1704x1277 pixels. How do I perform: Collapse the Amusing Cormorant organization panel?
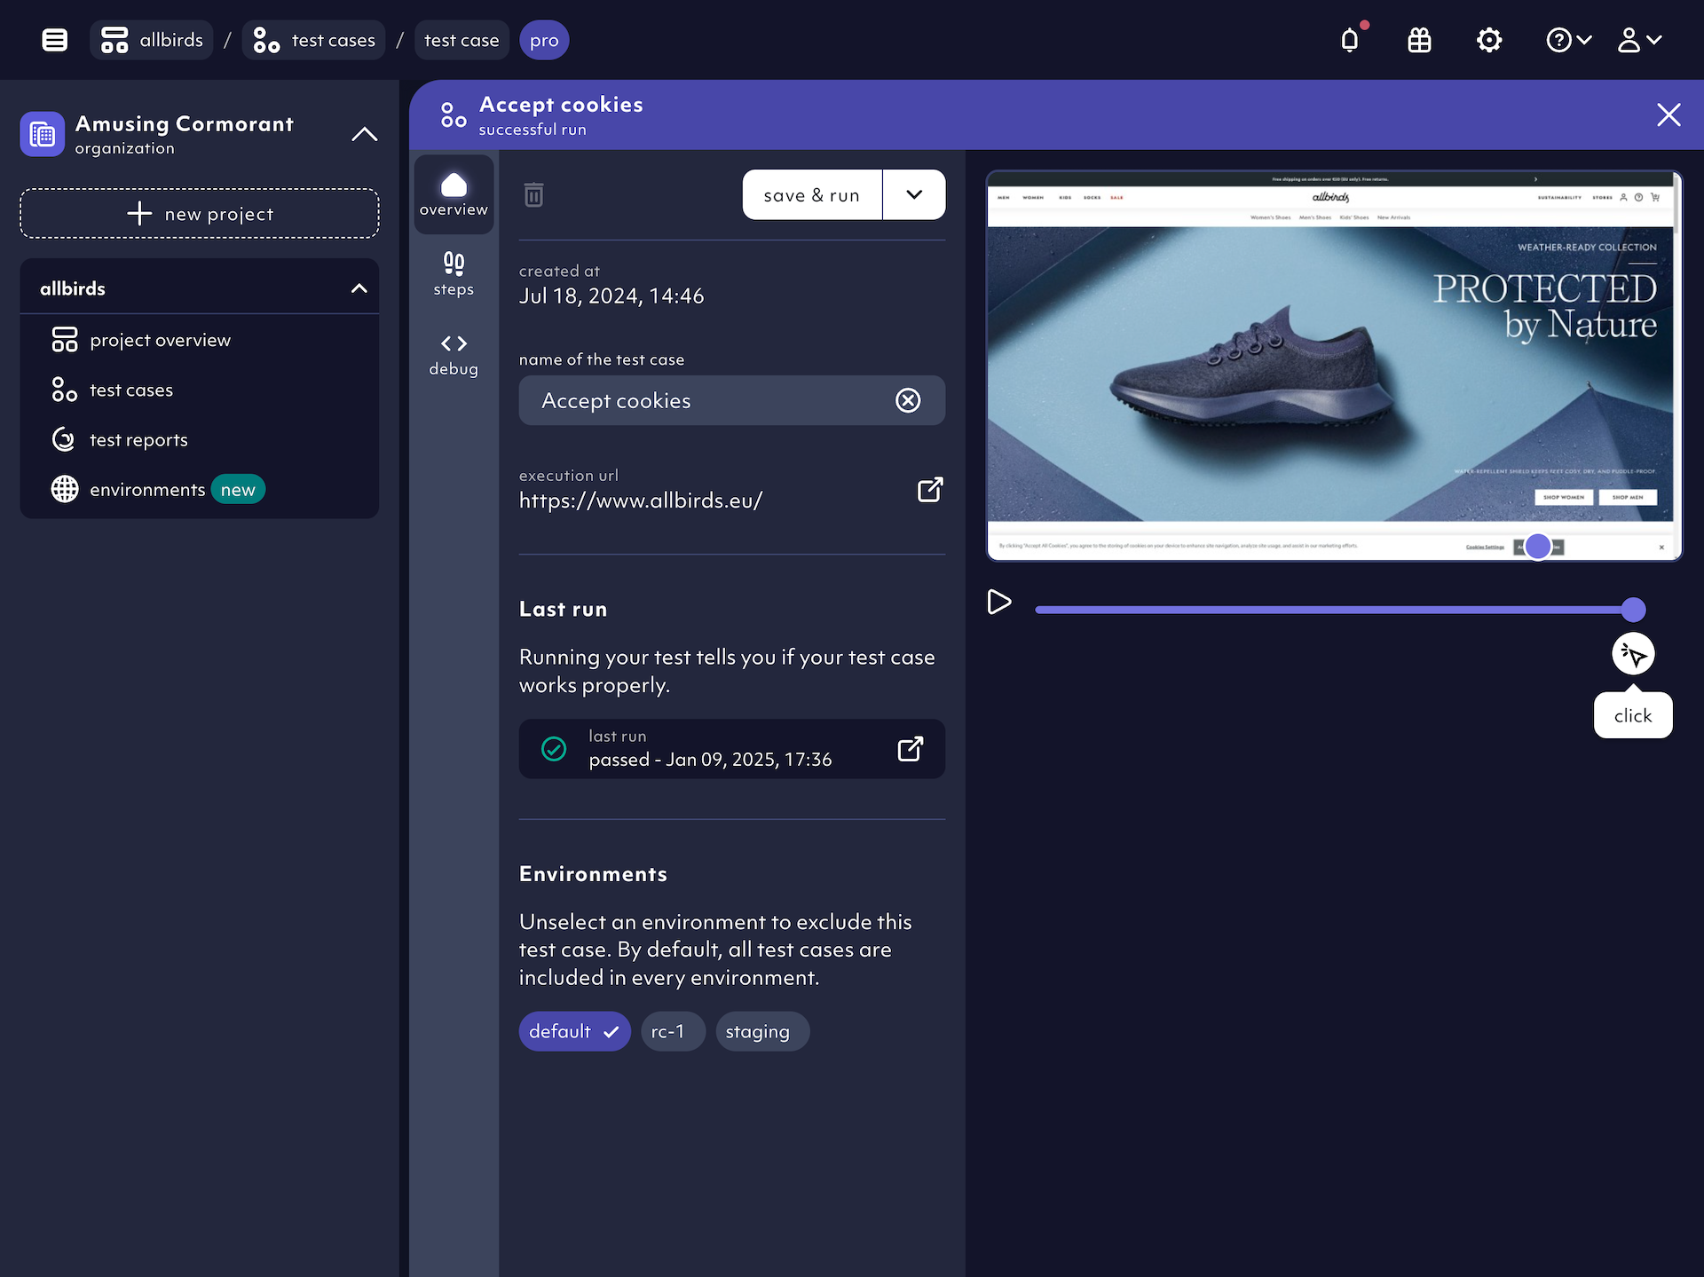coord(364,135)
